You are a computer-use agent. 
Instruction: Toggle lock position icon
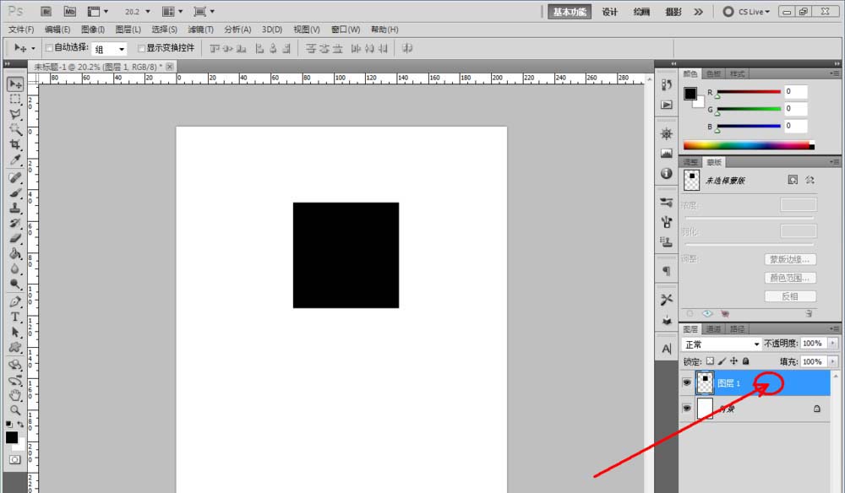coord(733,361)
